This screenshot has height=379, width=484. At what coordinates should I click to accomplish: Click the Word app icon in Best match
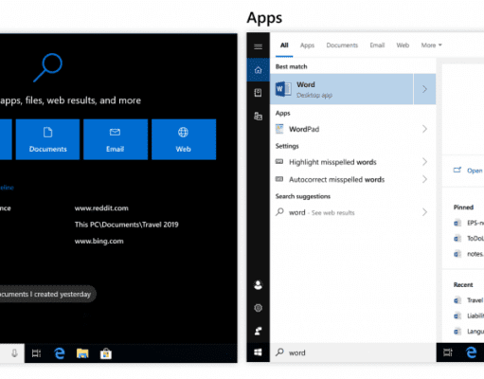[283, 89]
